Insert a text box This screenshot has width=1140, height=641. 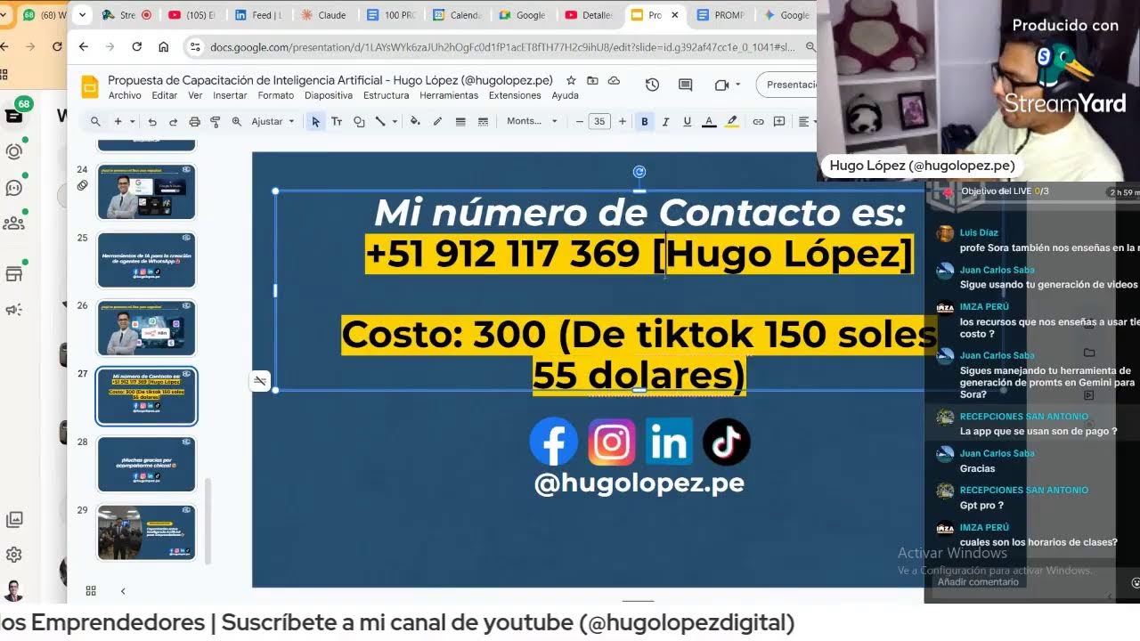coord(337,121)
